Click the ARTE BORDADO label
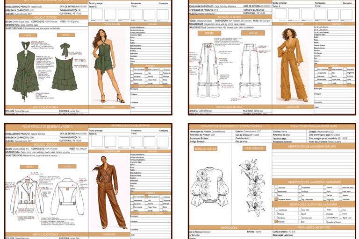Screen dimensions: 359x239 click(254, 148)
